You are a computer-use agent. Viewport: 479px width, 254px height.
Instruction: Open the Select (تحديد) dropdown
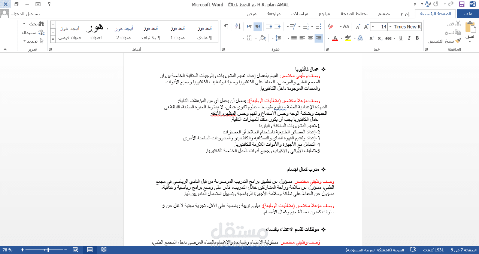click(34, 41)
